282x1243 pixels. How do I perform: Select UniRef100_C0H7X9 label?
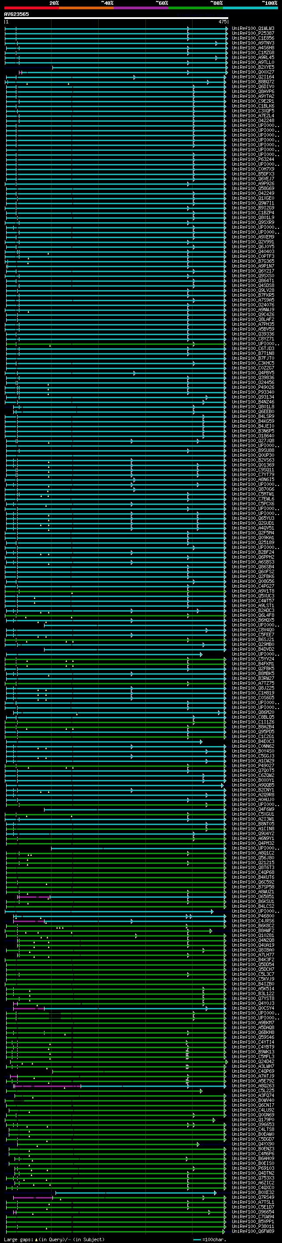(253, 169)
